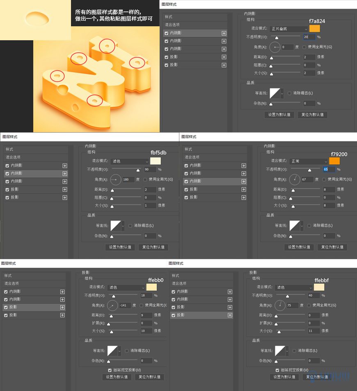Click the orange f7a824 color swatch

[x=315, y=29]
